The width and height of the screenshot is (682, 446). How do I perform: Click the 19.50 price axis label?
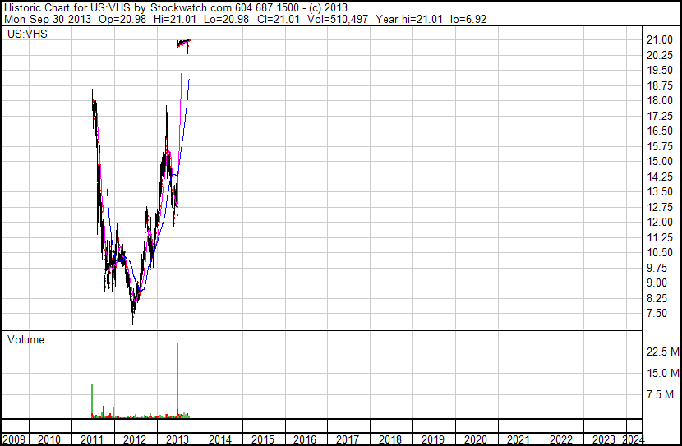click(x=660, y=71)
